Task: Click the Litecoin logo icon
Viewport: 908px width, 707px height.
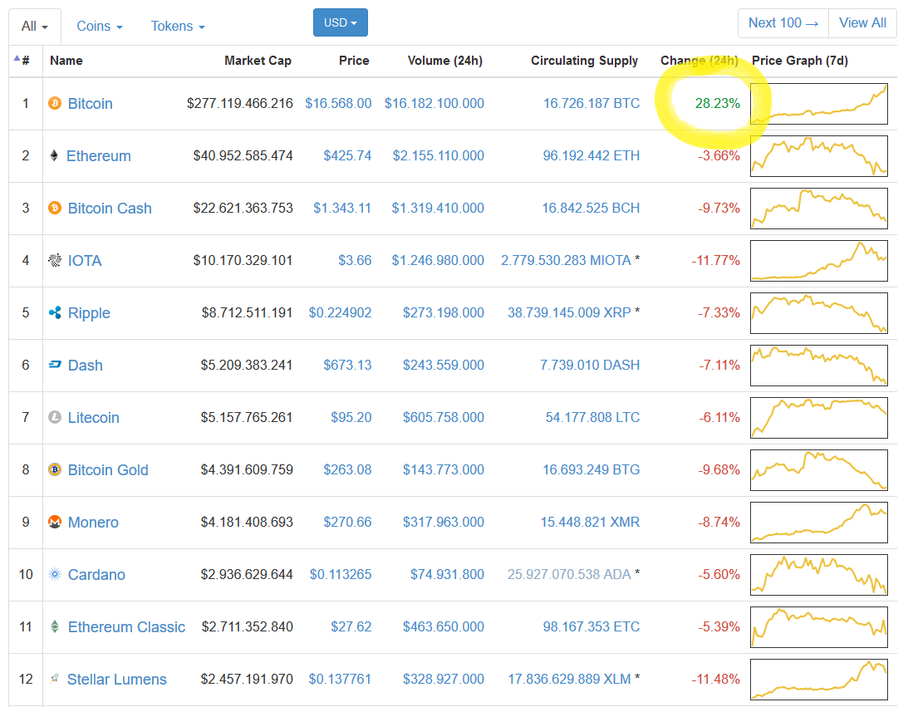Action: pos(55,418)
